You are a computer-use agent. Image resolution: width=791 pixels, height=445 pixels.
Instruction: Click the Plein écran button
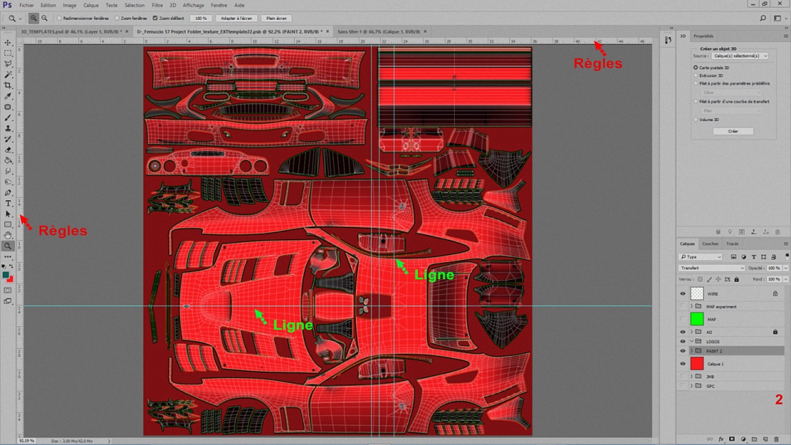(276, 18)
